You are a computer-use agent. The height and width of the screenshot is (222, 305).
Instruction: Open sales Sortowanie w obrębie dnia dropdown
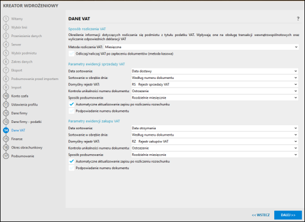tap(214, 78)
